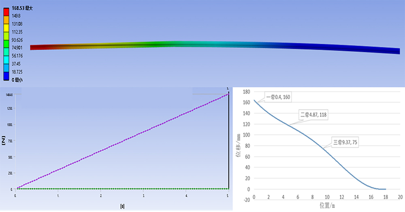Click the red swatch atop the legend

(6, 11)
